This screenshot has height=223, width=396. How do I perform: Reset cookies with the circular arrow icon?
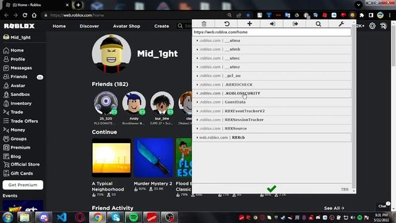tap(227, 24)
